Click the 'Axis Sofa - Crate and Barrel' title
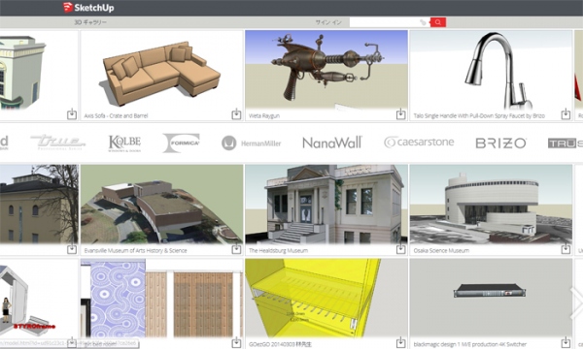Screen dimensions: 583x349 [x=116, y=116]
